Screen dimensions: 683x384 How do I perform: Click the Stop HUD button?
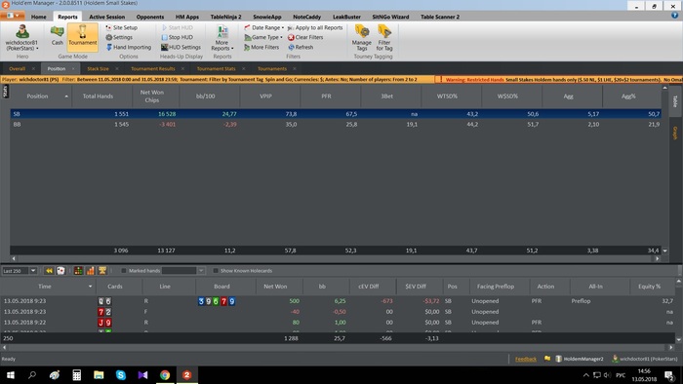(x=177, y=37)
